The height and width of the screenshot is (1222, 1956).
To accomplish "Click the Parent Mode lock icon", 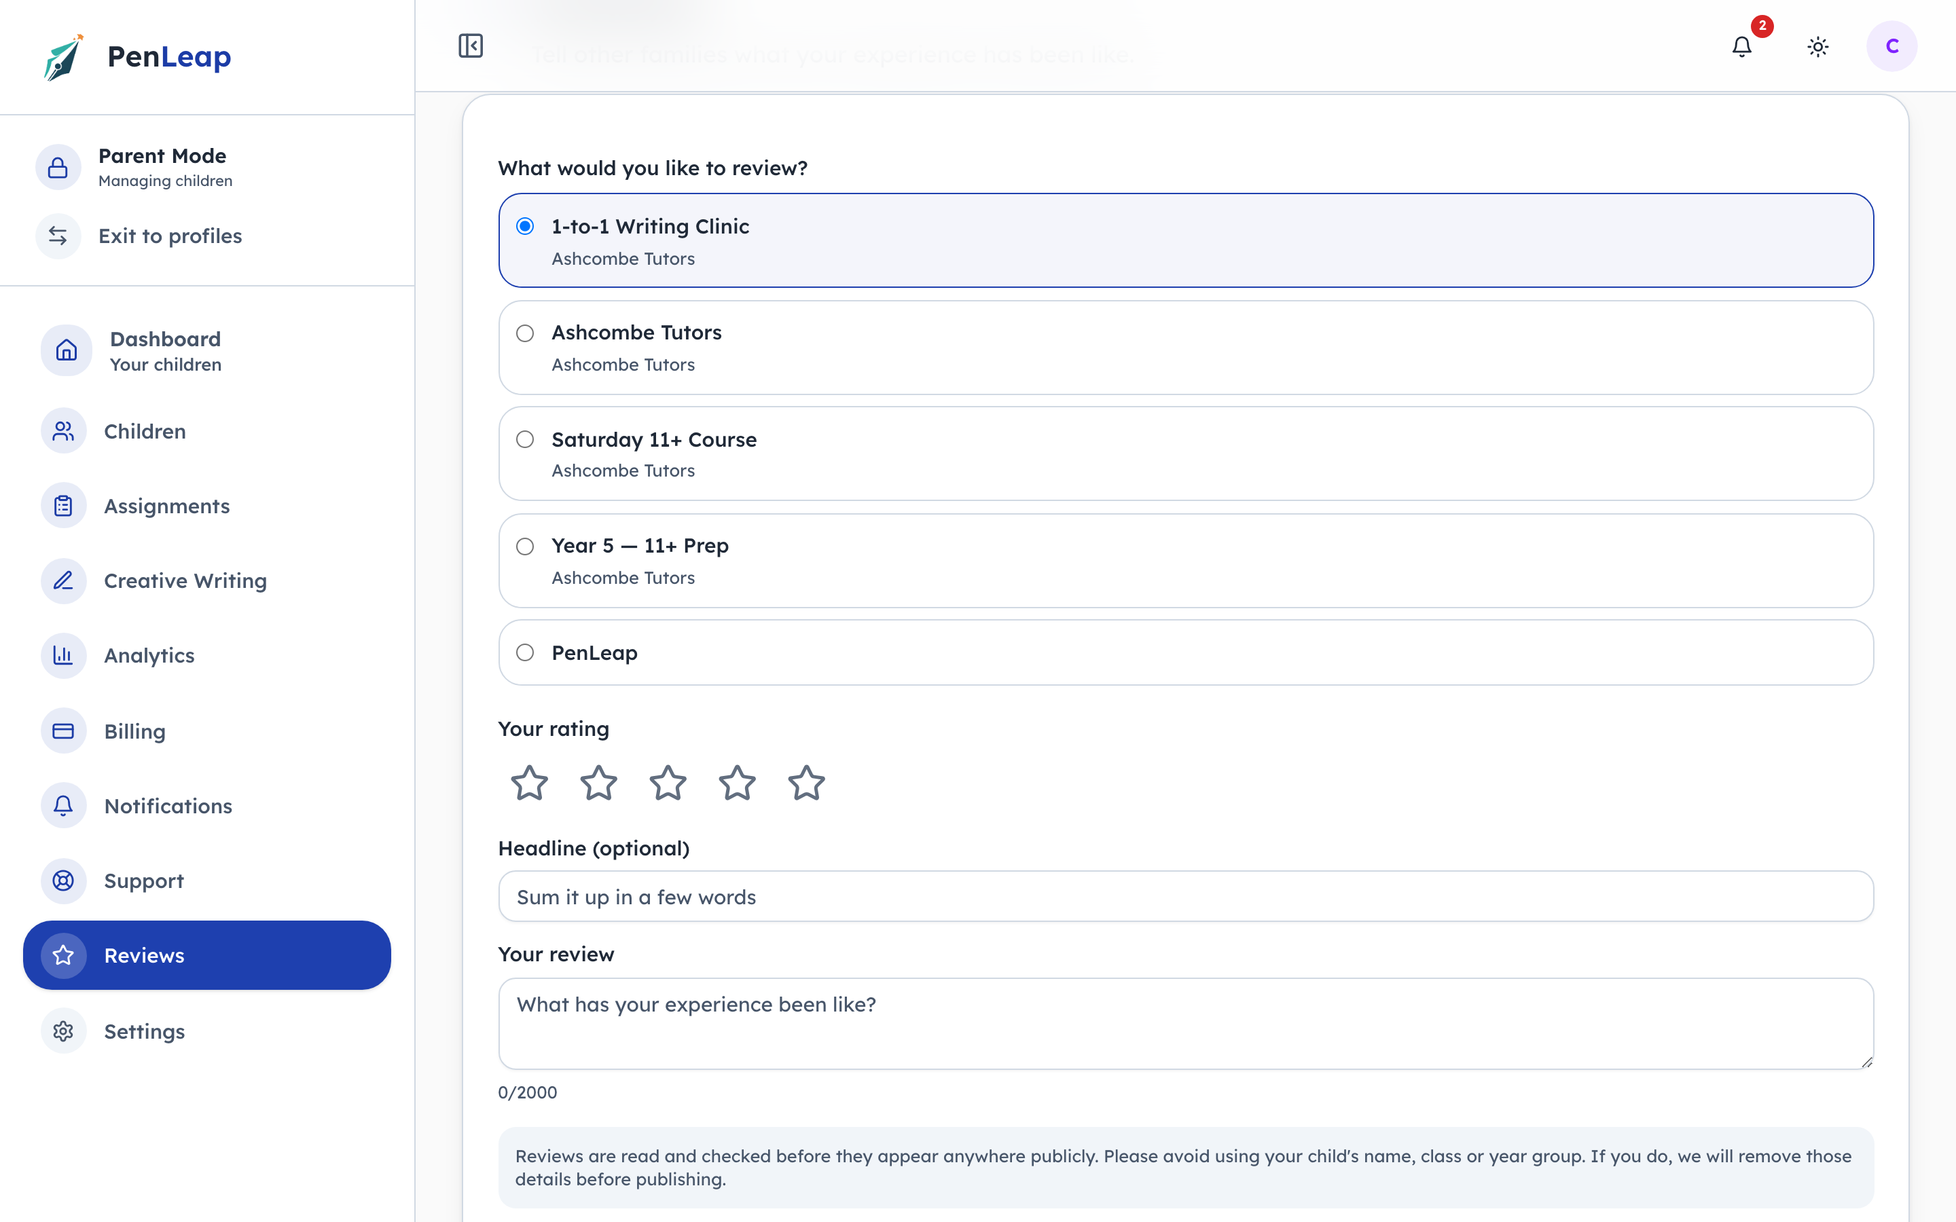I will click(58, 167).
